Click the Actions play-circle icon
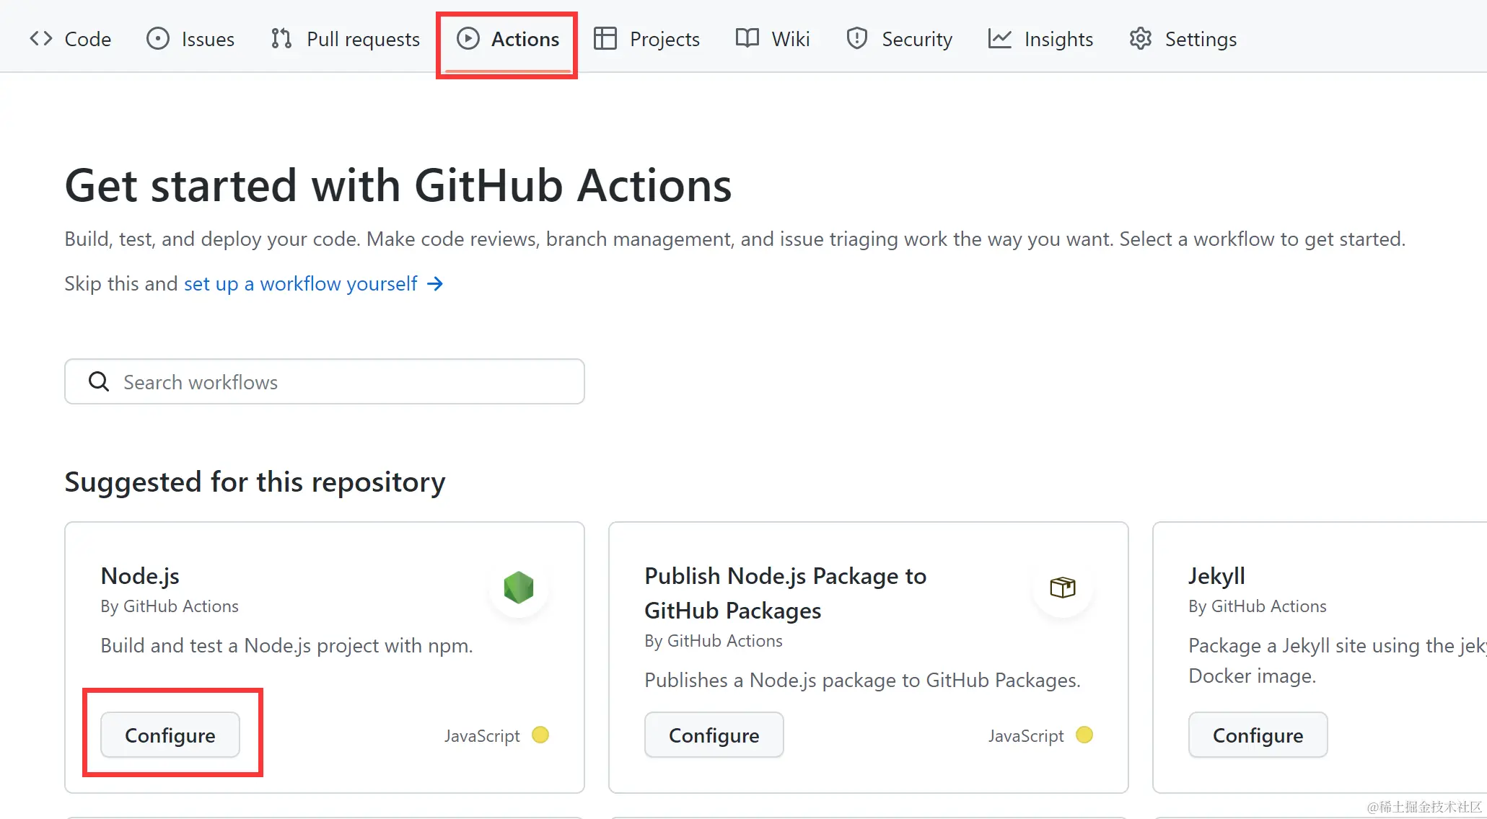 468,38
